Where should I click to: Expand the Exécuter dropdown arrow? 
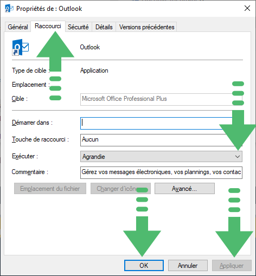(x=238, y=157)
